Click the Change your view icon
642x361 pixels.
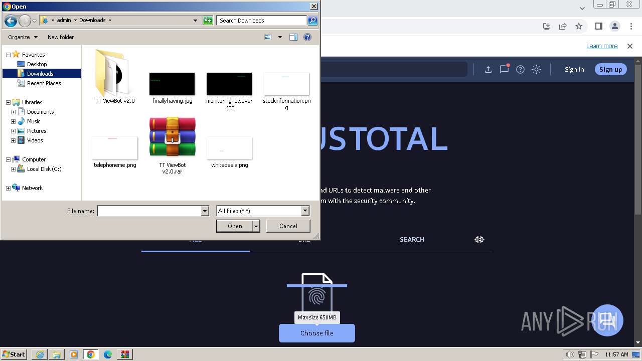tap(268, 37)
